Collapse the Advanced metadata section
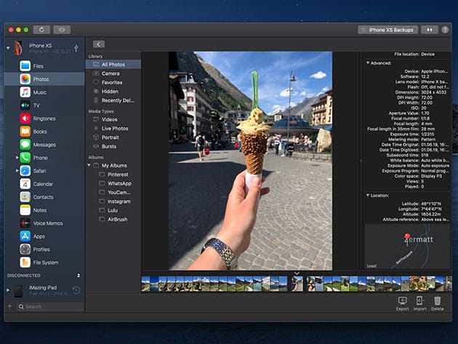The image size is (458, 344). 368,63
